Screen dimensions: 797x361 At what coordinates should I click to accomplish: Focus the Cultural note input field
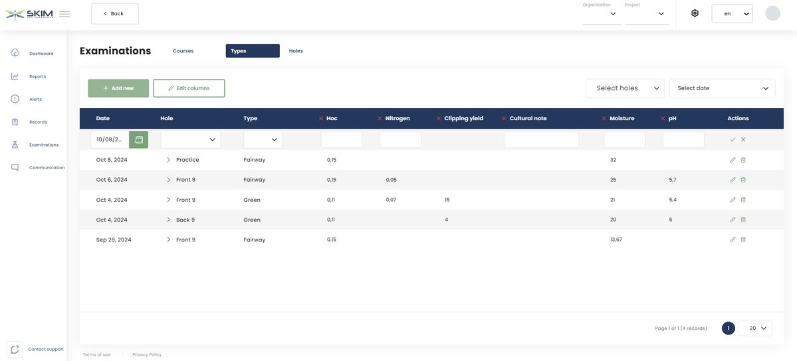click(x=541, y=139)
